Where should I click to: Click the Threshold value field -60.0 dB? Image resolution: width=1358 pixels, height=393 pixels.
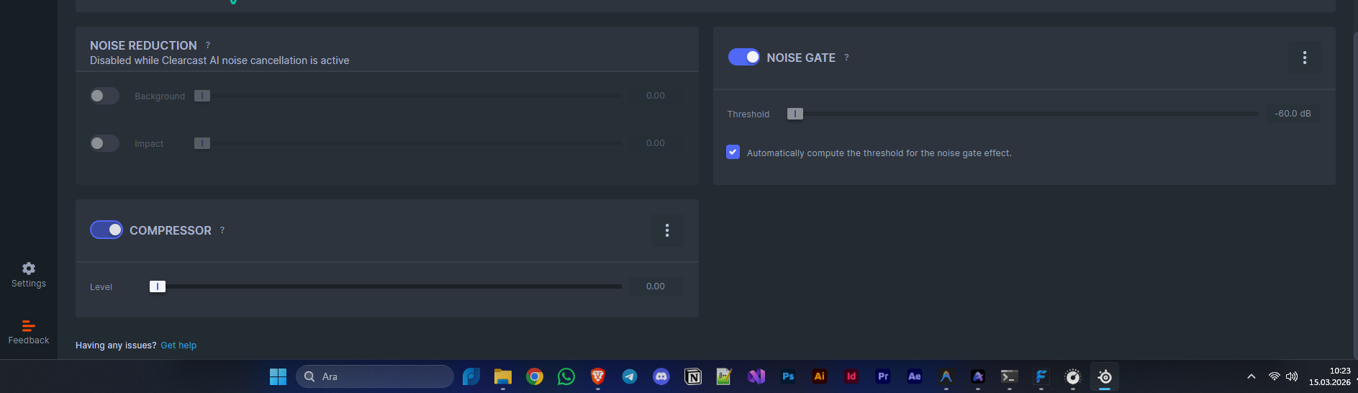(x=1293, y=114)
